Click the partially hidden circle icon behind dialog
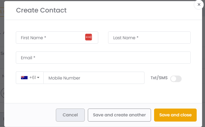Image resolution: width=205 pixels, height=127 pixels. [2, 93]
